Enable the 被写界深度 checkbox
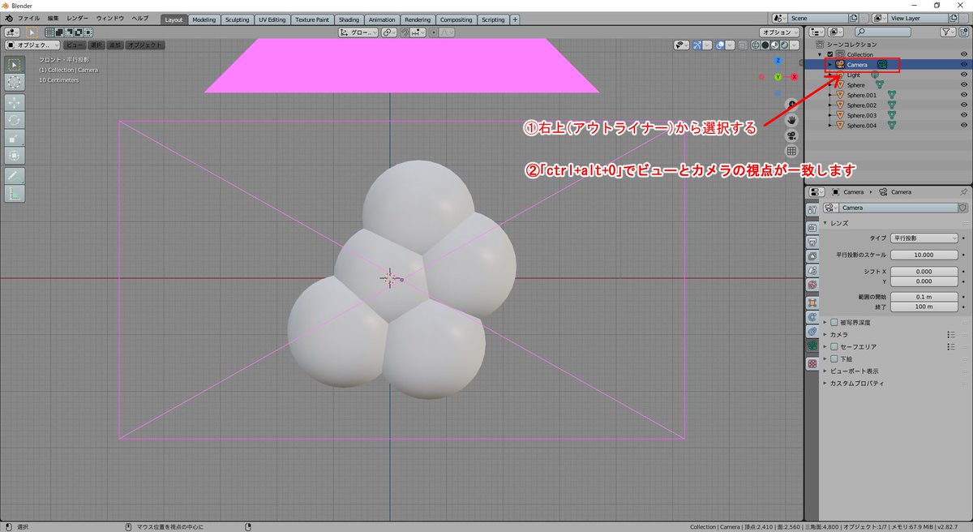This screenshot has width=973, height=532. (x=834, y=322)
